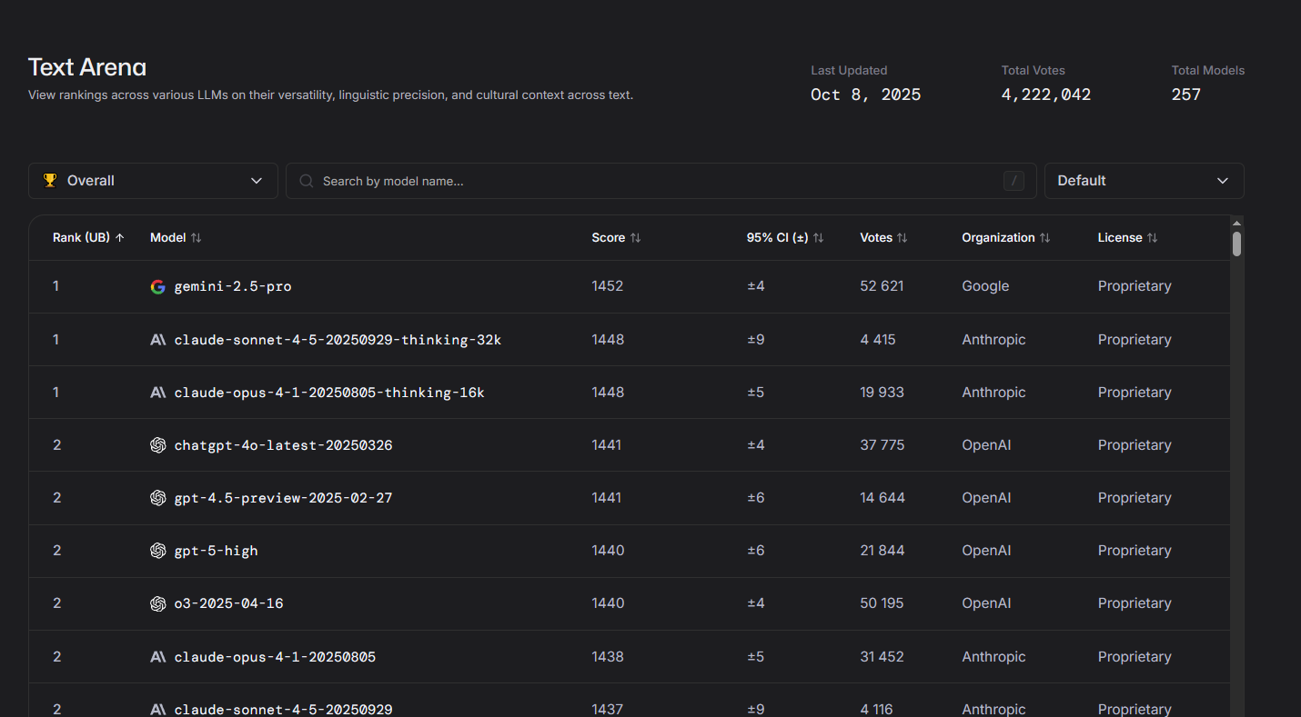Click Anthropic logo beside claude-sonnet-4-5-20250929-thinking-32k
The height and width of the screenshot is (717, 1301).
click(157, 340)
